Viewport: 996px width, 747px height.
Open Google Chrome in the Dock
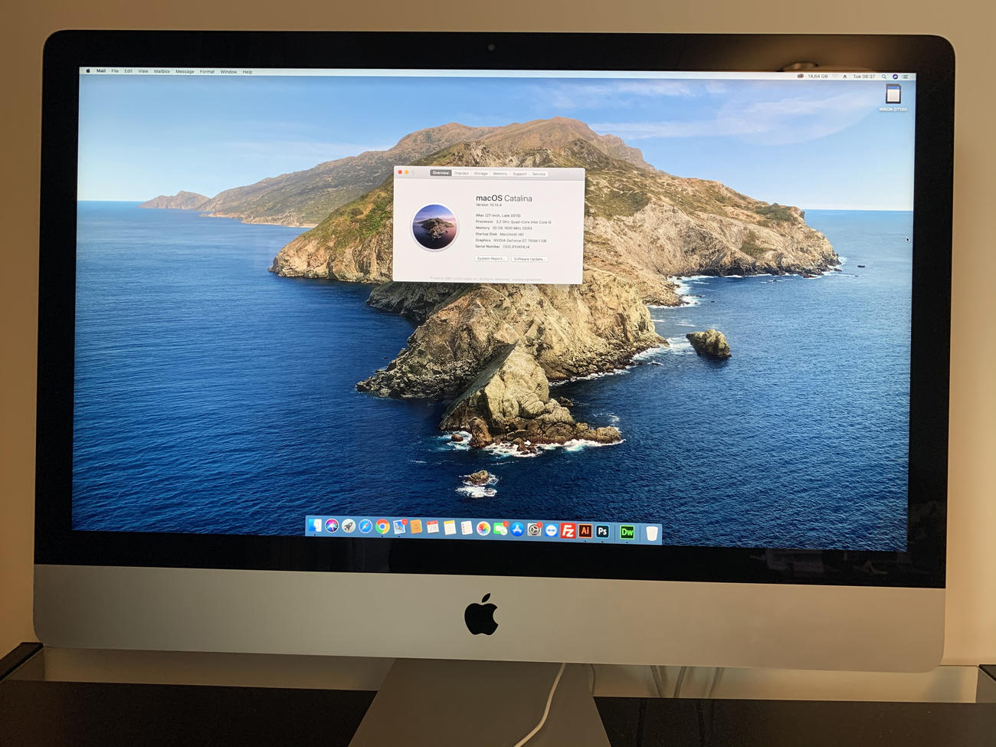click(x=382, y=526)
